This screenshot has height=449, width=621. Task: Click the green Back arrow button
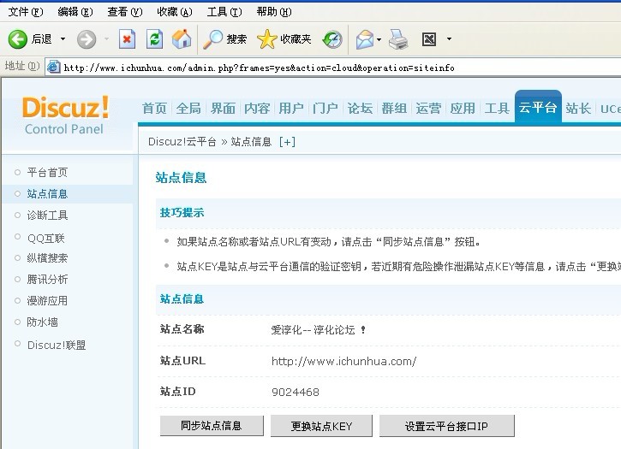coord(18,39)
